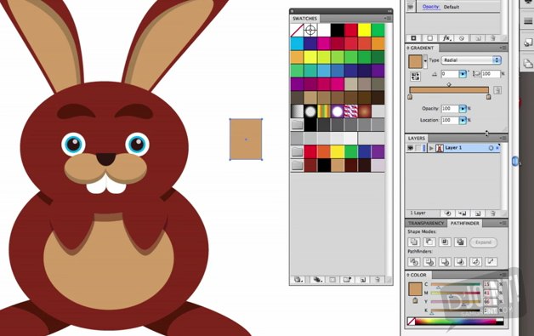The image size is (534, 336).
Task: Open the gradient Type Radial dropdown
Action: click(x=471, y=60)
